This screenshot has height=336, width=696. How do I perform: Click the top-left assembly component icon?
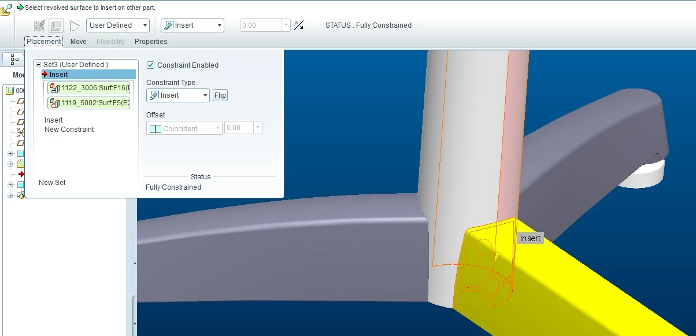pos(6,9)
